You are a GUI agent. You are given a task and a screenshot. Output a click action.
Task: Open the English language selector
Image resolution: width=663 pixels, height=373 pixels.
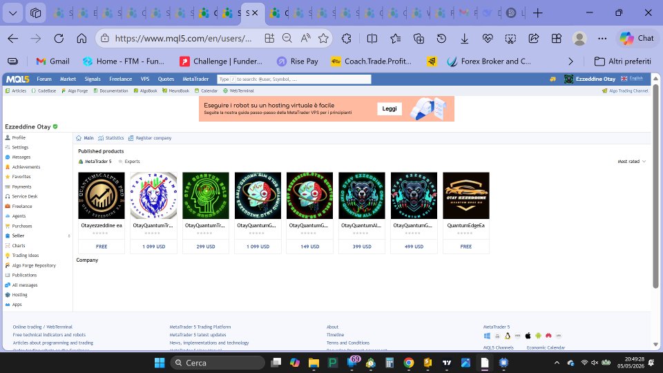(632, 79)
